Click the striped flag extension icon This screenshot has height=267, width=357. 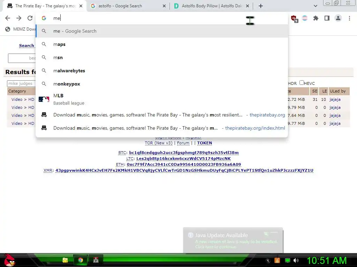coord(305,18)
